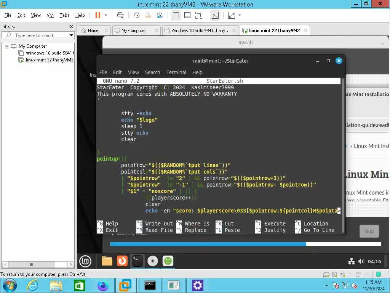This screenshot has width=390, height=293.
Task: Select the terminal in Mint panel
Action: coord(137,261)
